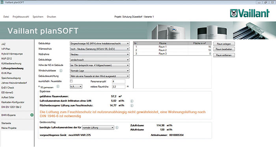The image size is (276, 147).
Task: Click the Zulufträume value 114,98
Action: [160, 125]
